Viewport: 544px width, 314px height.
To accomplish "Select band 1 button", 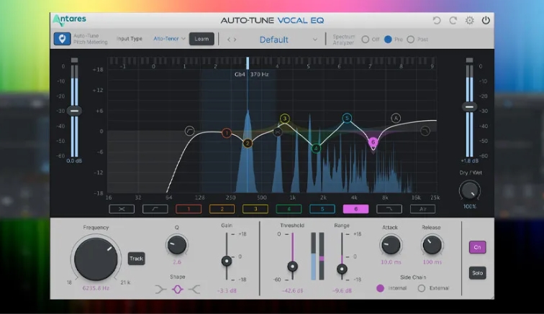I will [189, 209].
